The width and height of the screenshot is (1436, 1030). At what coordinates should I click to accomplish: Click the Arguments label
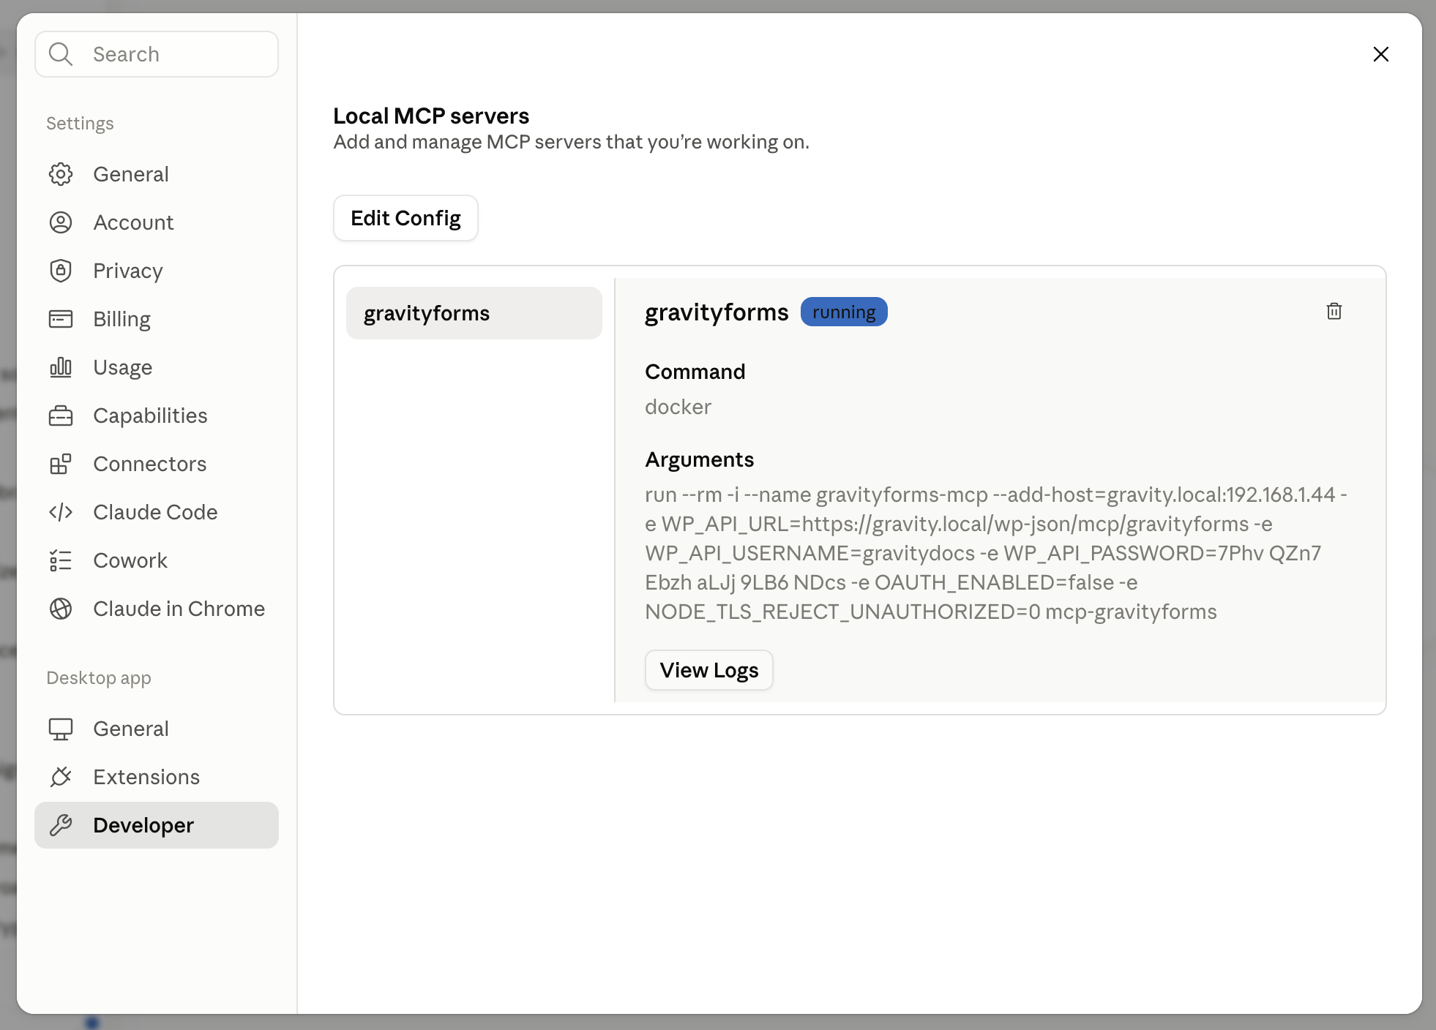pyautogui.click(x=700, y=459)
